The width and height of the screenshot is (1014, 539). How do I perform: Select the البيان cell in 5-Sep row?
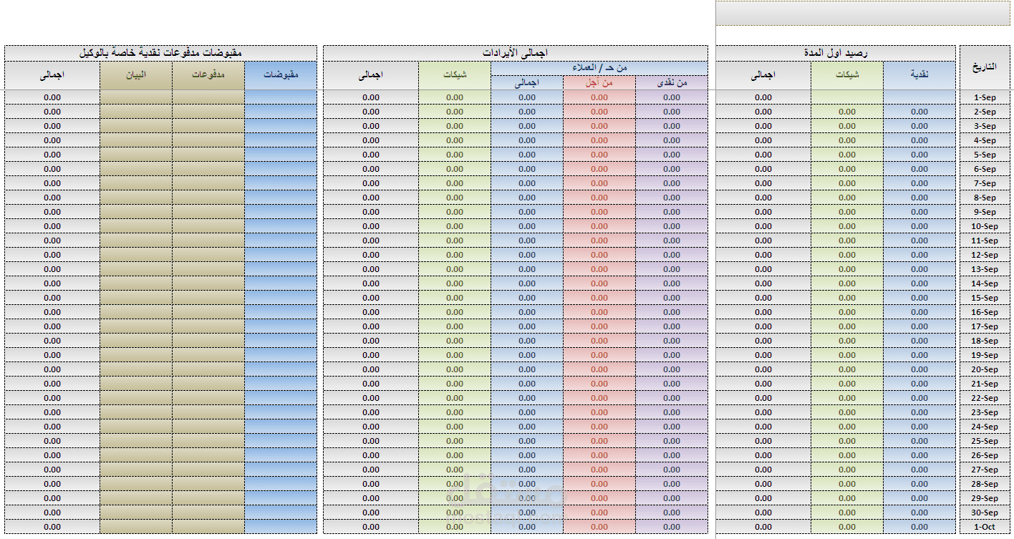tap(136, 155)
